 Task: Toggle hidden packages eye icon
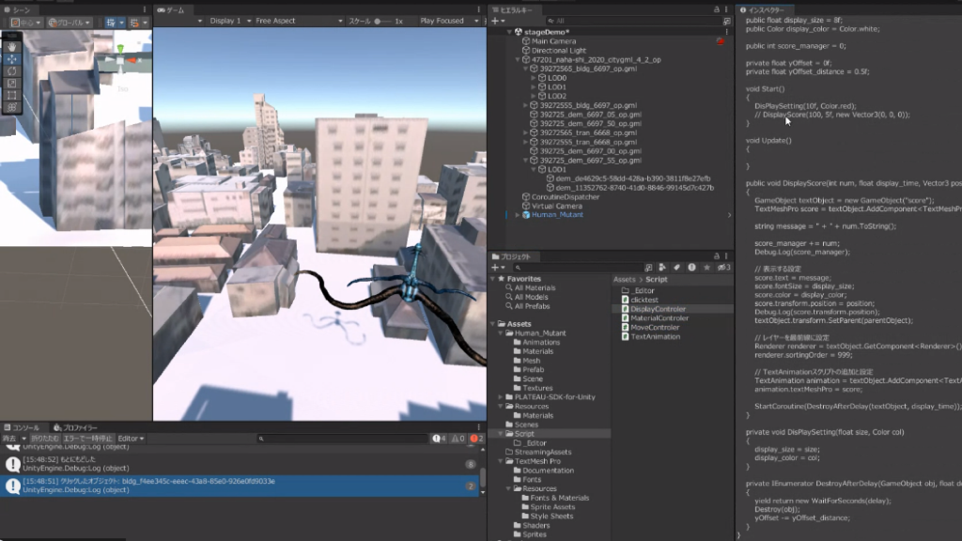coord(724,268)
